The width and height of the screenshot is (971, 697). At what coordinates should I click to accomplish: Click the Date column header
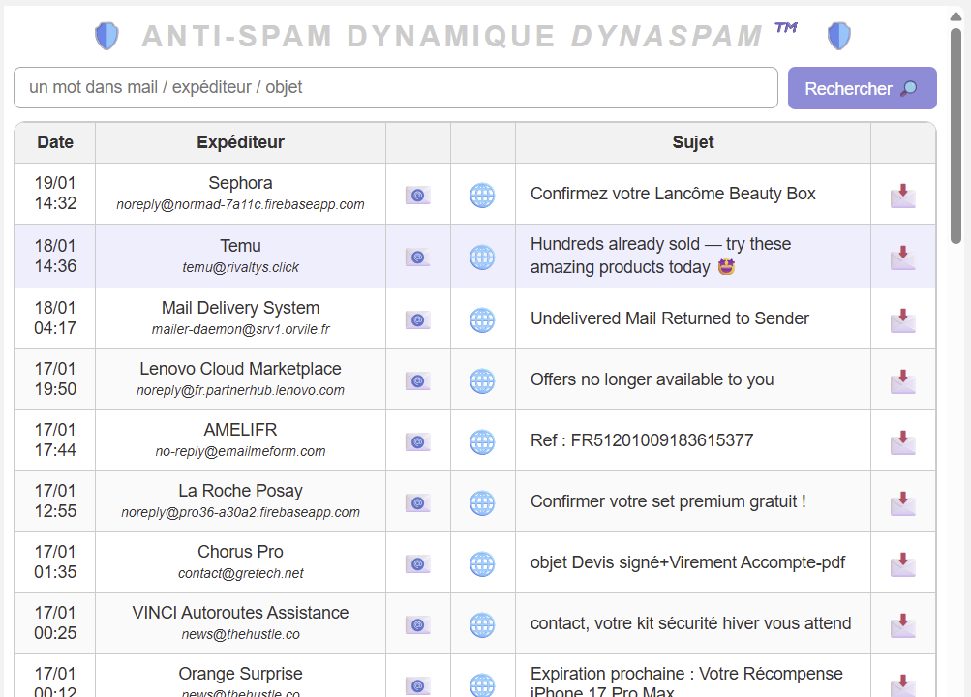[55, 142]
